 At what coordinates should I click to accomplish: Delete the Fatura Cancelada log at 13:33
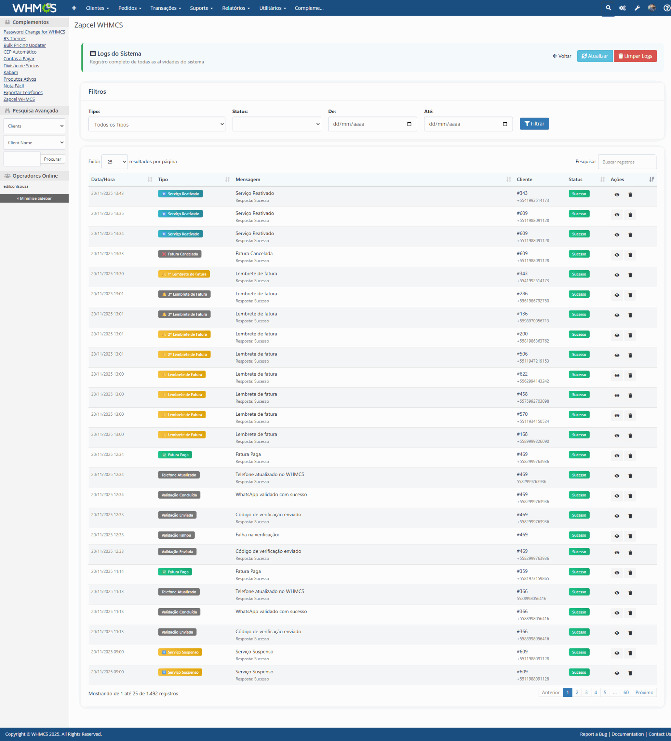[630, 255]
